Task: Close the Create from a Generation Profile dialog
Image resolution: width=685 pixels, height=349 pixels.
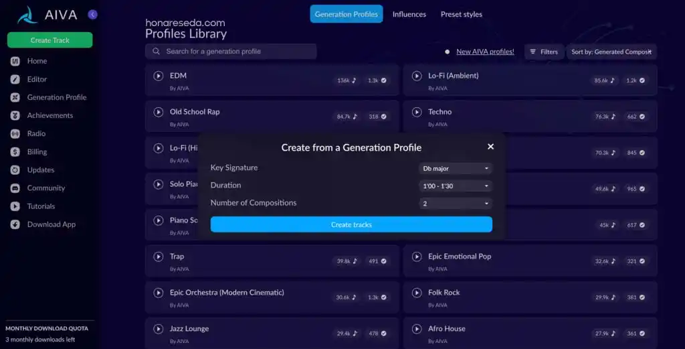Action: coord(490,147)
